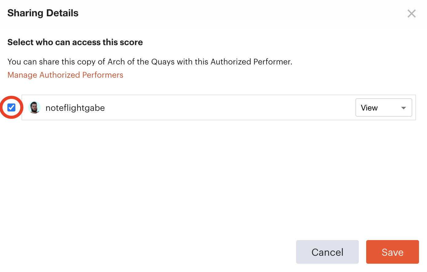Save the sharing settings

392,252
